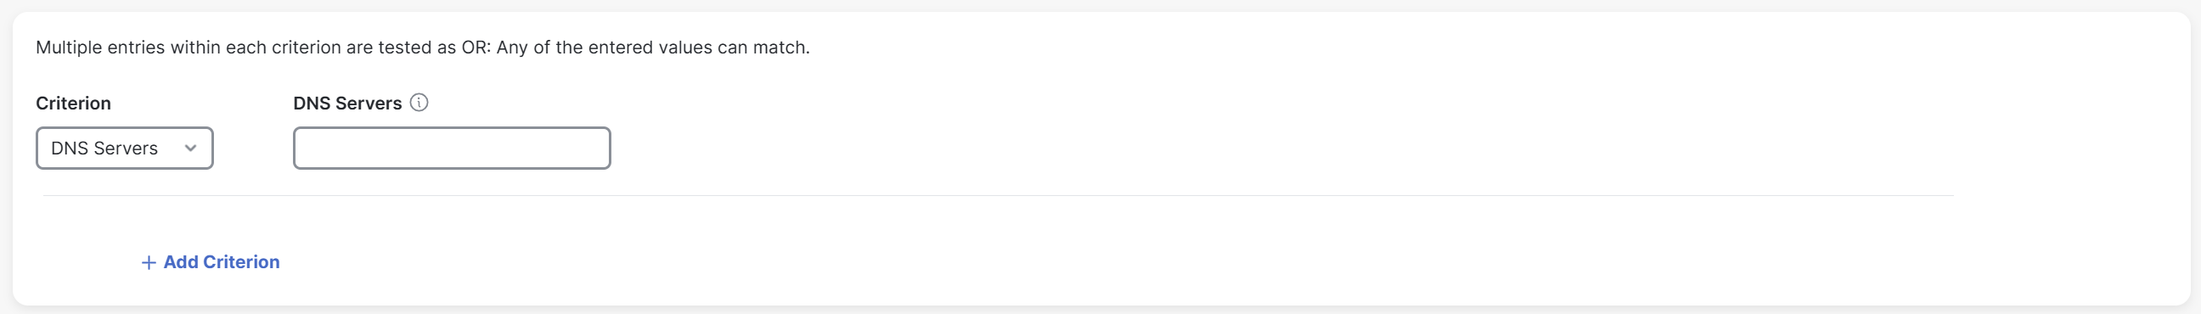Place the cursor in the DNS Servers text box
Image resolution: width=2201 pixels, height=314 pixels.
452,149
